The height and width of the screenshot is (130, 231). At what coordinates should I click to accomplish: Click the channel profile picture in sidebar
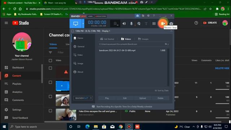coord(22,42)
